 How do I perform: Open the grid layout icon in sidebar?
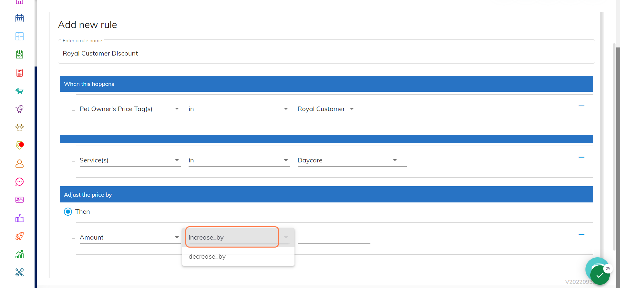coord(19,36)
